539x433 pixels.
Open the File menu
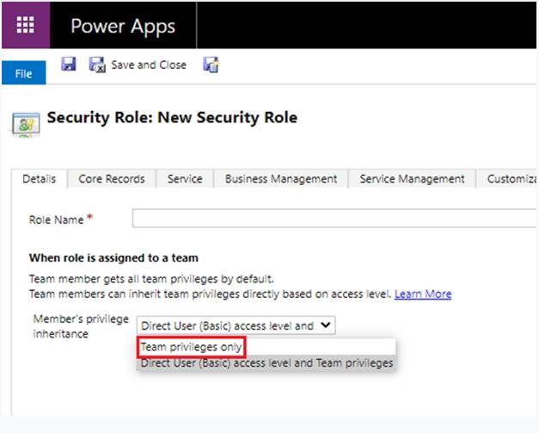click(x=23, y=74)
